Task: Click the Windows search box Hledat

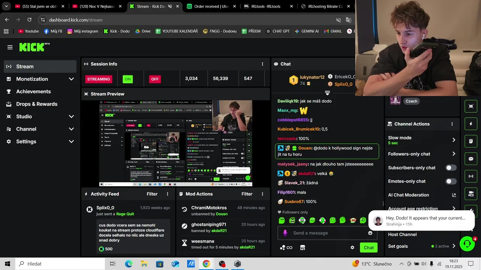Action: click(60, 264)
